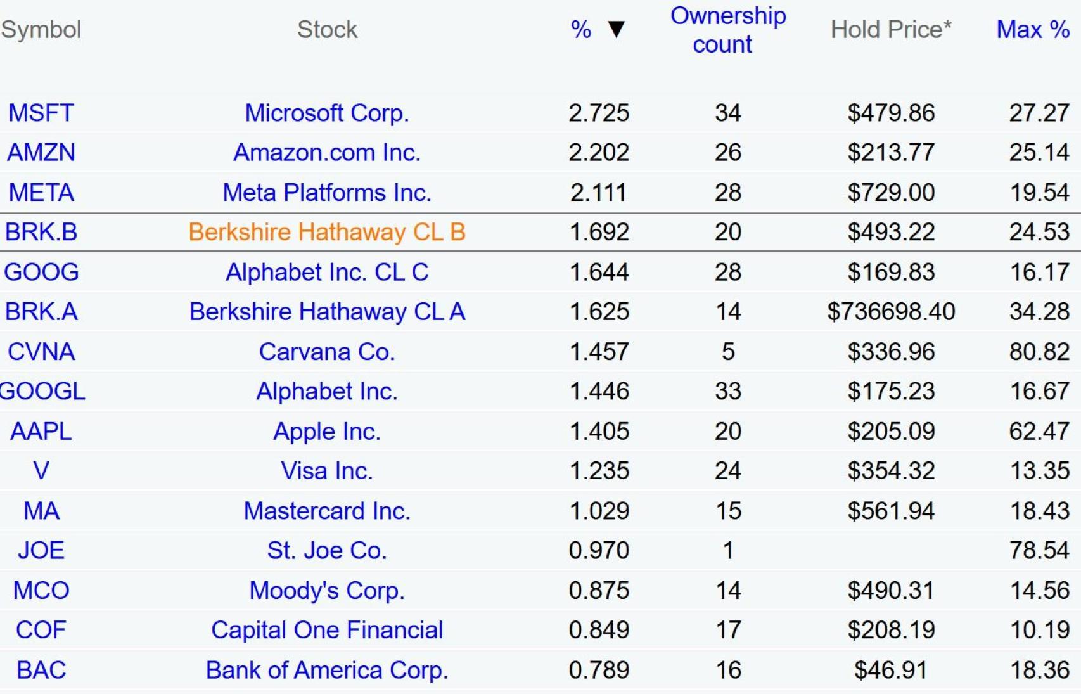This screenshot has height=694, width=1081.
Task: Sort table by Max % column
Action: [x=1033, y=29]
